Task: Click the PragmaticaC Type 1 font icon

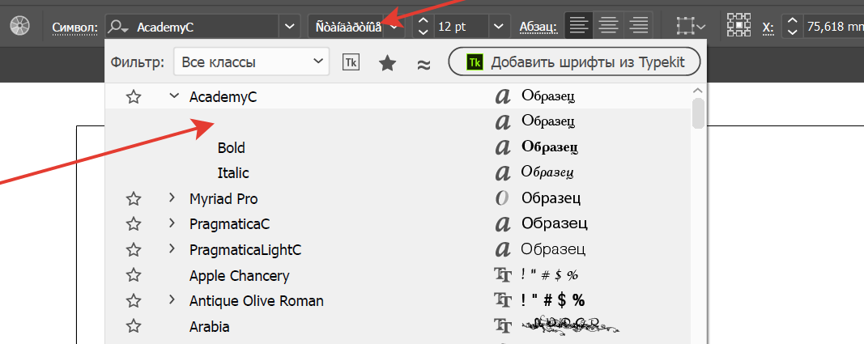Action: 502,223
